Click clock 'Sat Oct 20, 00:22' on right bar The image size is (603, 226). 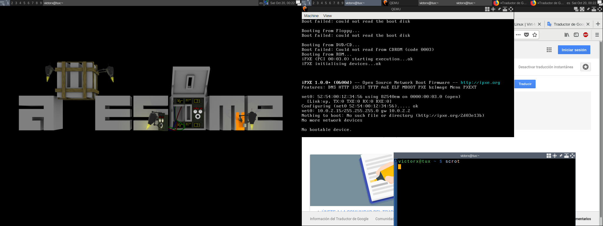pos(584,3)
